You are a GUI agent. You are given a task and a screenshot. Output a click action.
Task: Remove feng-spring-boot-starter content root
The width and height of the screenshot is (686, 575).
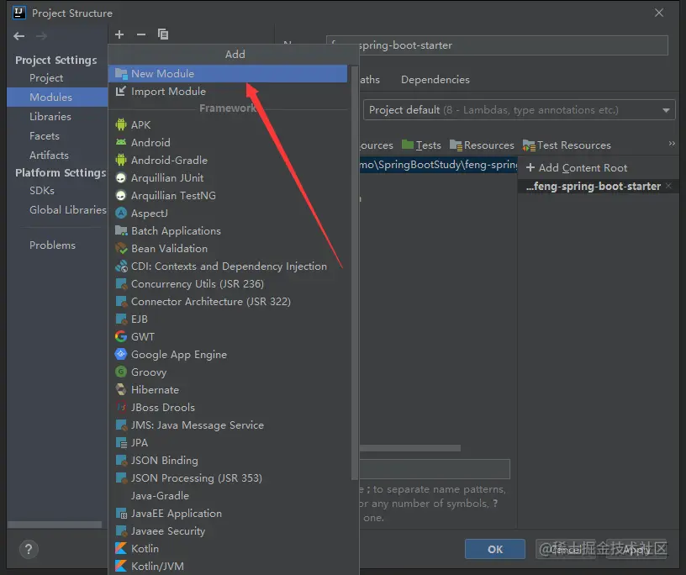668,186
